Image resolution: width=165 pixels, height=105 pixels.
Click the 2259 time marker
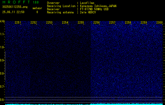pos(144,23)
